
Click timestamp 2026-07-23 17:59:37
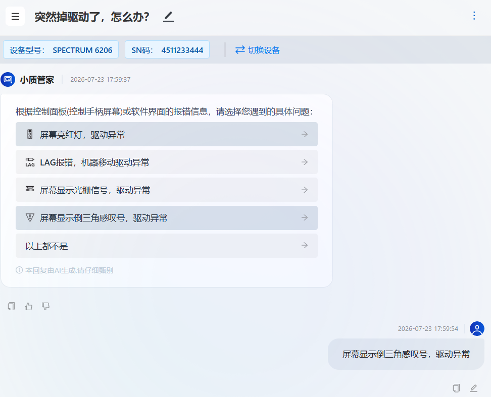100,79
